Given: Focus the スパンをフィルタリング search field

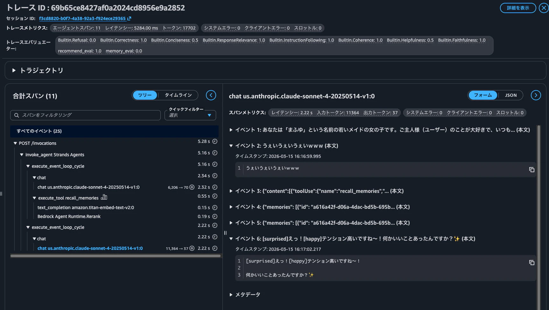Looking at the screenshot, I should point(85,115).
